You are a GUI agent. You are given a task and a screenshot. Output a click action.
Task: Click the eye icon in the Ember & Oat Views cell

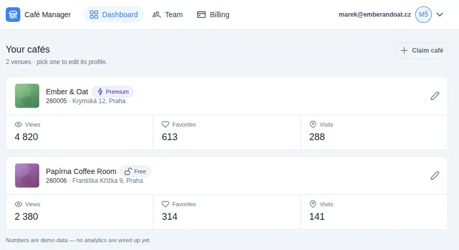pos(18,124)
